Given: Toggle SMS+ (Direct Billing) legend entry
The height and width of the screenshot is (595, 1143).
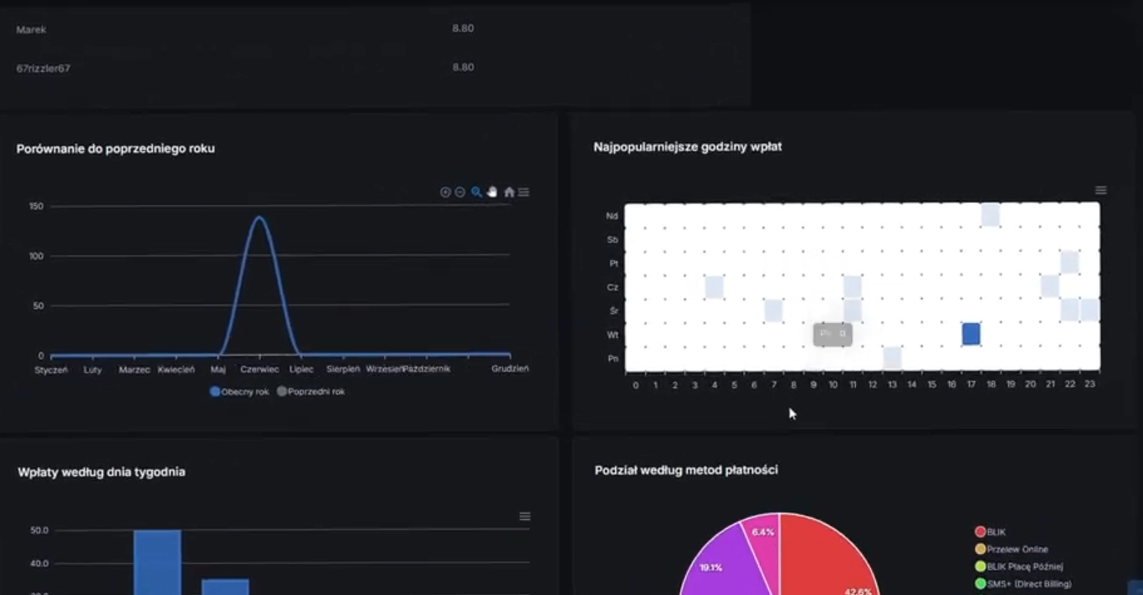Looking at the screenshot, I should click(x=1023, y=584).
